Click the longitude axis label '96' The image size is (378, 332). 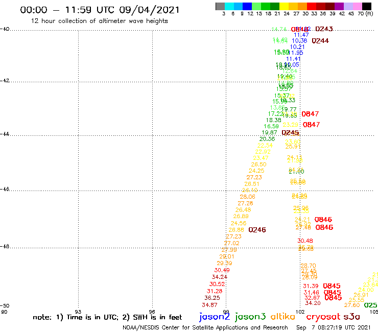(152, 312)
